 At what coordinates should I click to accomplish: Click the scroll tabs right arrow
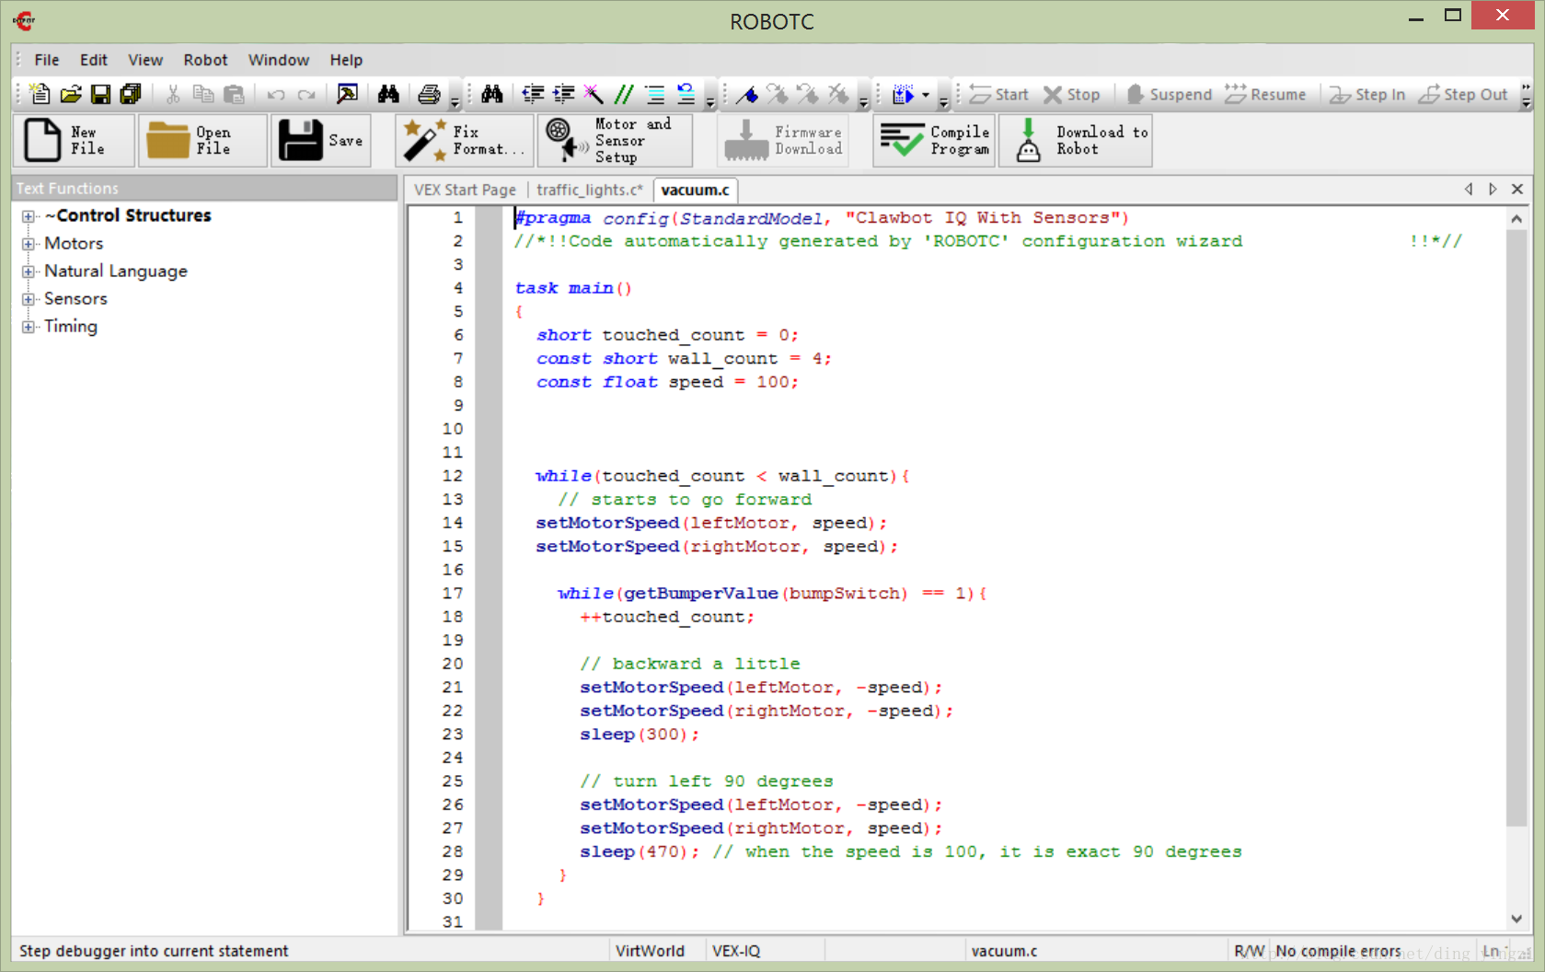click(1493, 189)
